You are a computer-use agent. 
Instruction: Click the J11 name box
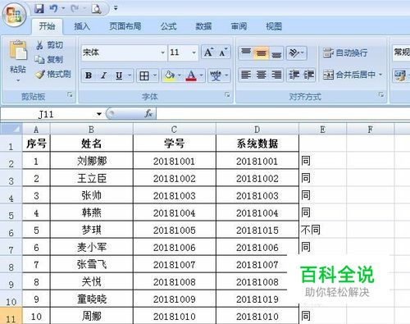[47, 114]
